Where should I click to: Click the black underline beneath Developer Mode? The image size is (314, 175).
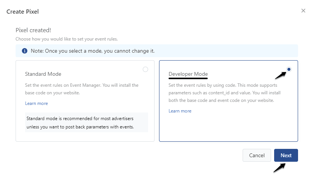pos(188,79)
